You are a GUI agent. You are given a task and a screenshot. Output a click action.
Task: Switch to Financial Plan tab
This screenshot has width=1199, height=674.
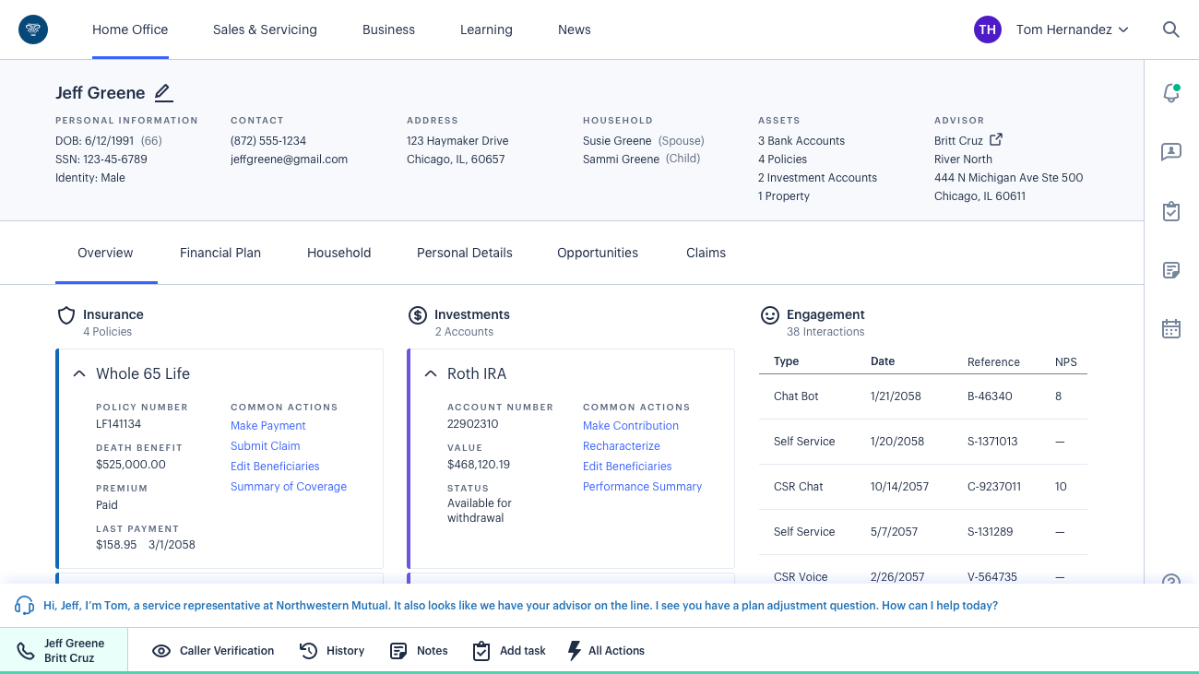pos(220,253)
